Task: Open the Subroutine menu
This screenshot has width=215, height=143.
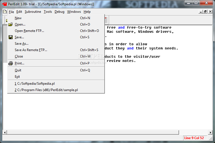Action: pos(33,12)
